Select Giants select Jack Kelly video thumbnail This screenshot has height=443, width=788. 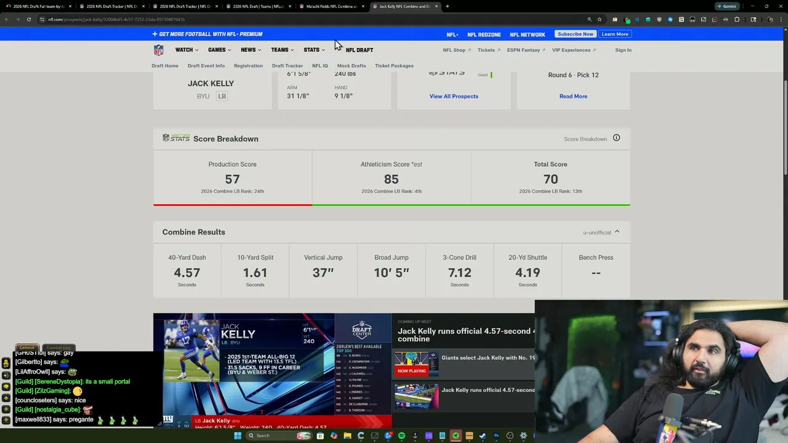[417, 363]
